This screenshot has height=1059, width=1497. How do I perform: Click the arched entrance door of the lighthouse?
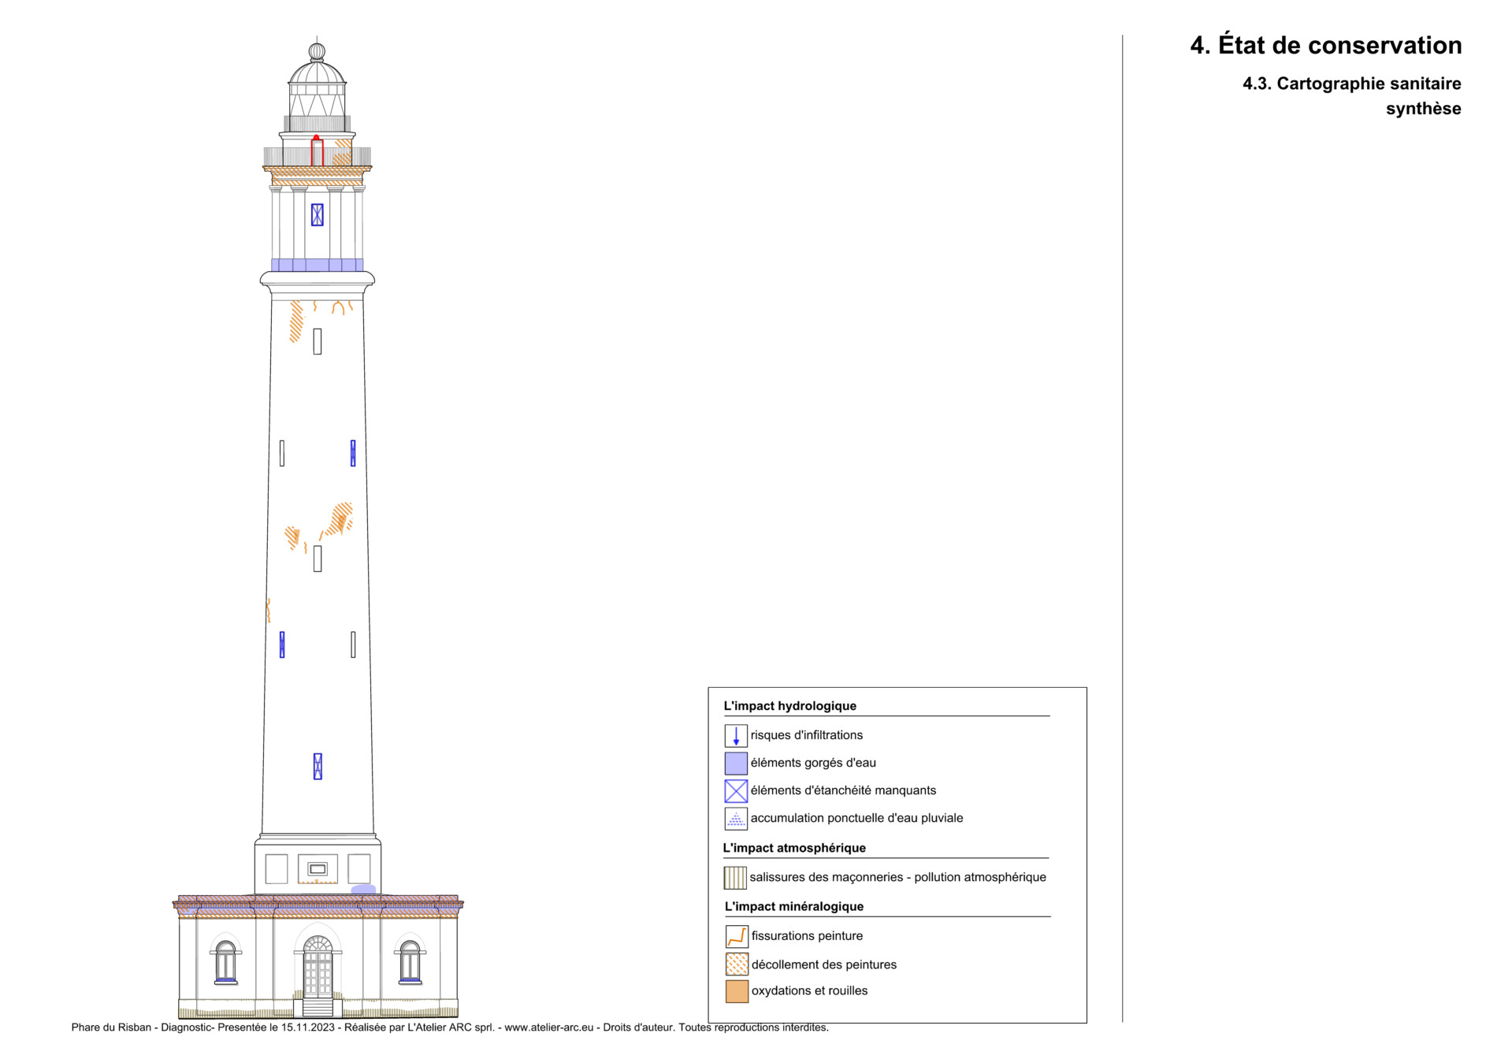point(318,968)
